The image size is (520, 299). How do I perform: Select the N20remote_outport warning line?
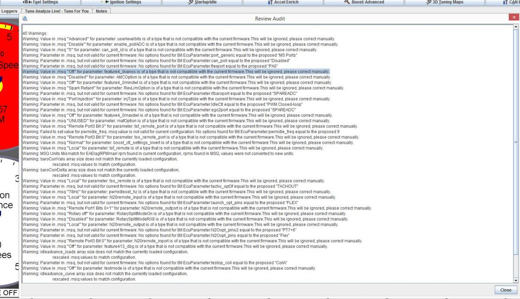[x=198, y=208]
